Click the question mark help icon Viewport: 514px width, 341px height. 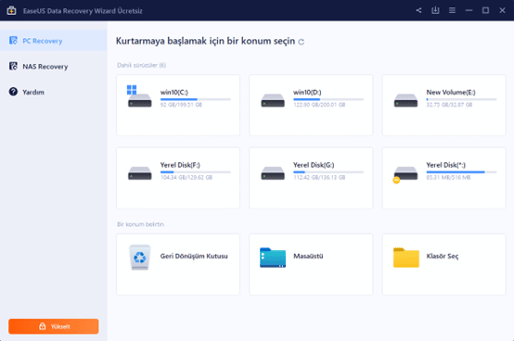tap(13, 92)
